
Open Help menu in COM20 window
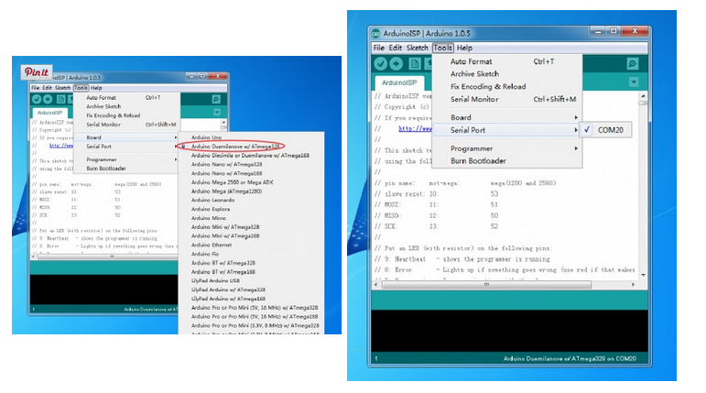point(464,48)
